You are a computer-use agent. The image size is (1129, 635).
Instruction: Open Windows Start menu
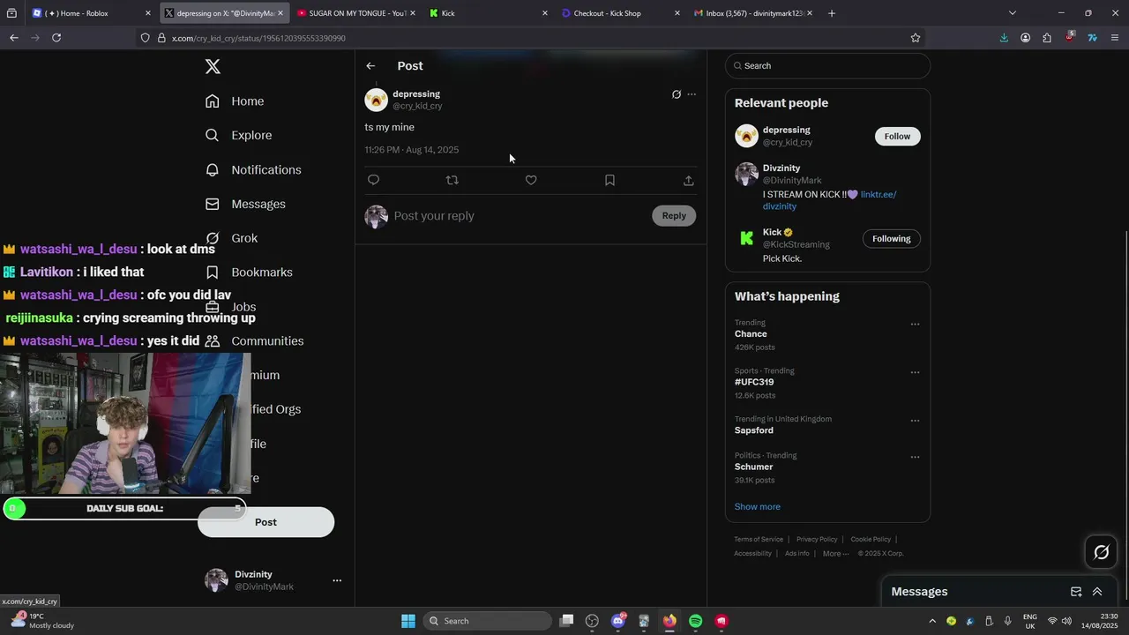pyautogui.click(x=408, y=621)
